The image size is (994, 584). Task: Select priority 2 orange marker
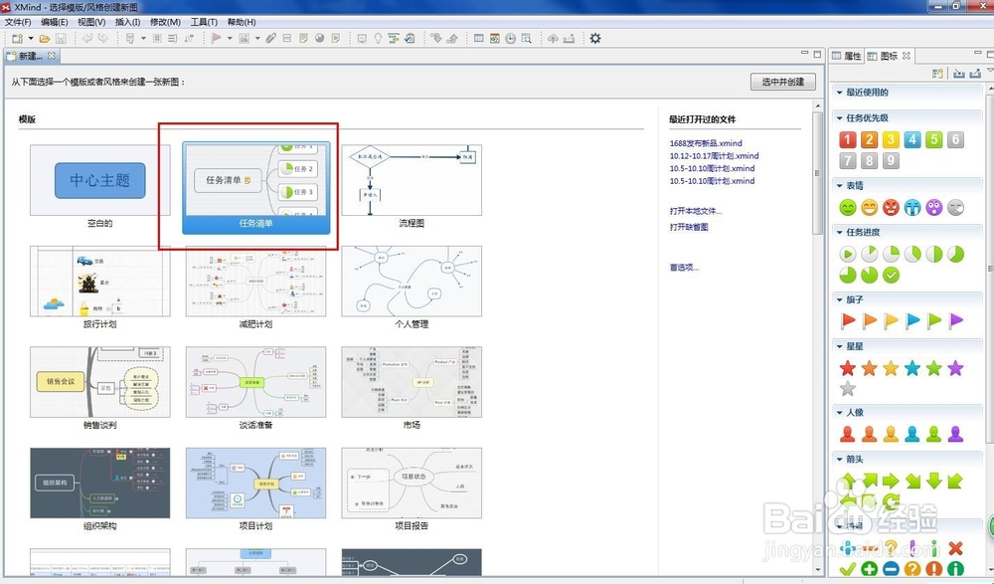(x=869, y=139)
